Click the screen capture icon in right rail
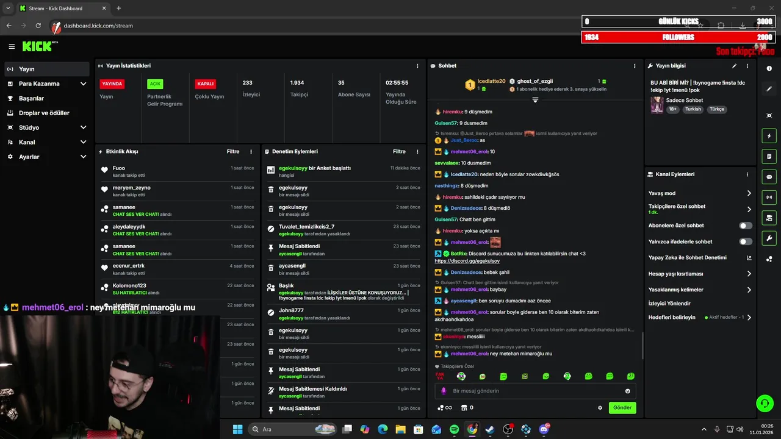 [769, 115]
